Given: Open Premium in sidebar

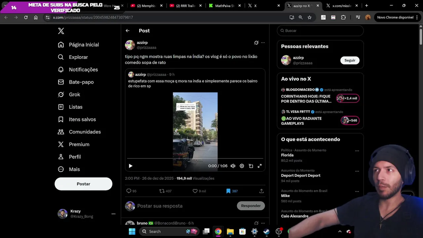Looking at the screenshot, I should tap(73, 144).
